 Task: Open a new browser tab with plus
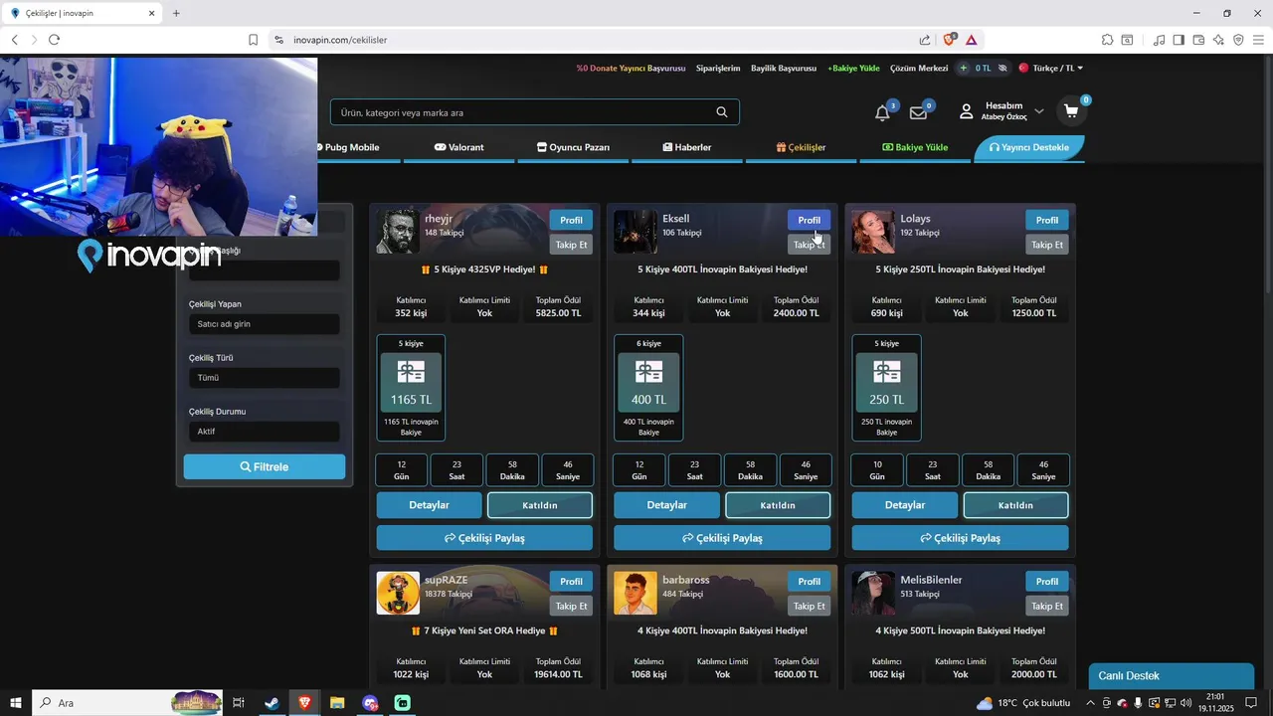click(176, 13)
